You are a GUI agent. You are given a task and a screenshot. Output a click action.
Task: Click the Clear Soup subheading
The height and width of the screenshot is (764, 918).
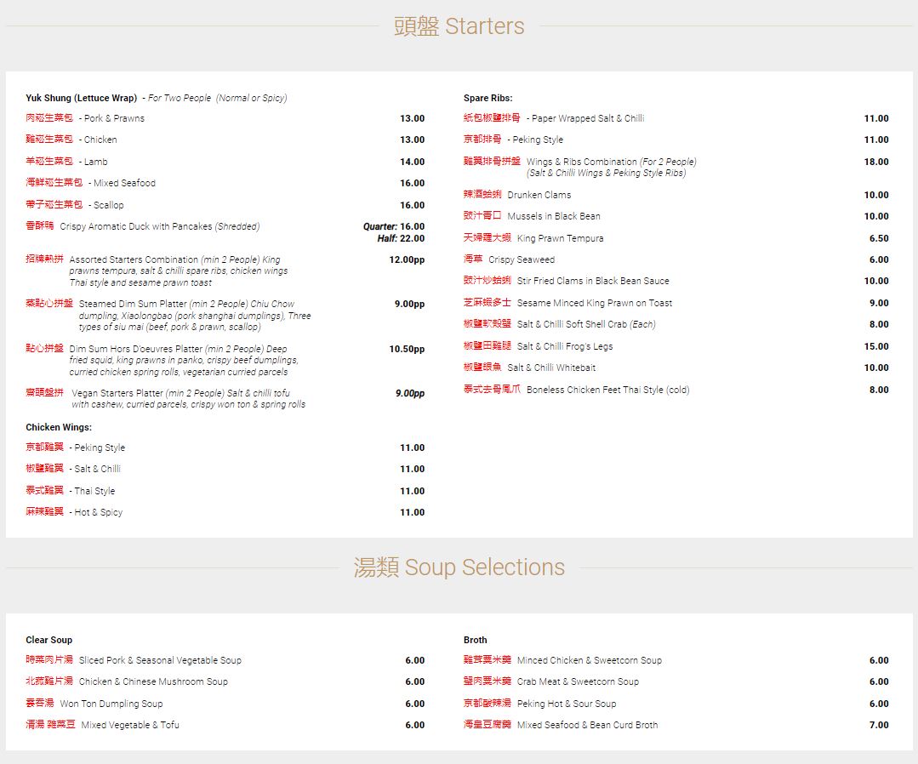(49, 640)
